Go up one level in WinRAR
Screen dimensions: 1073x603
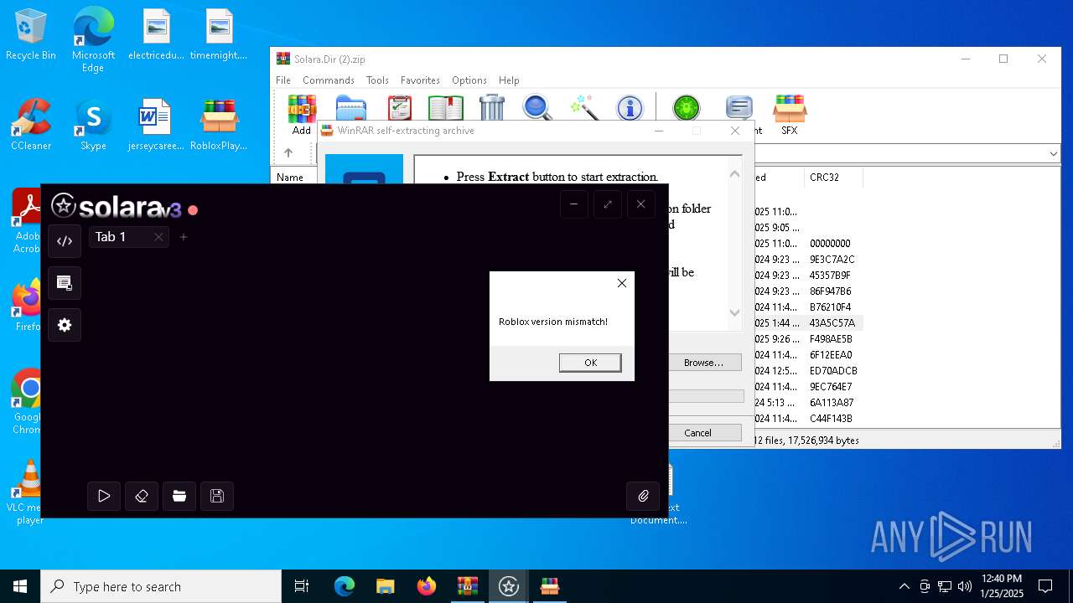click(288, 153)
